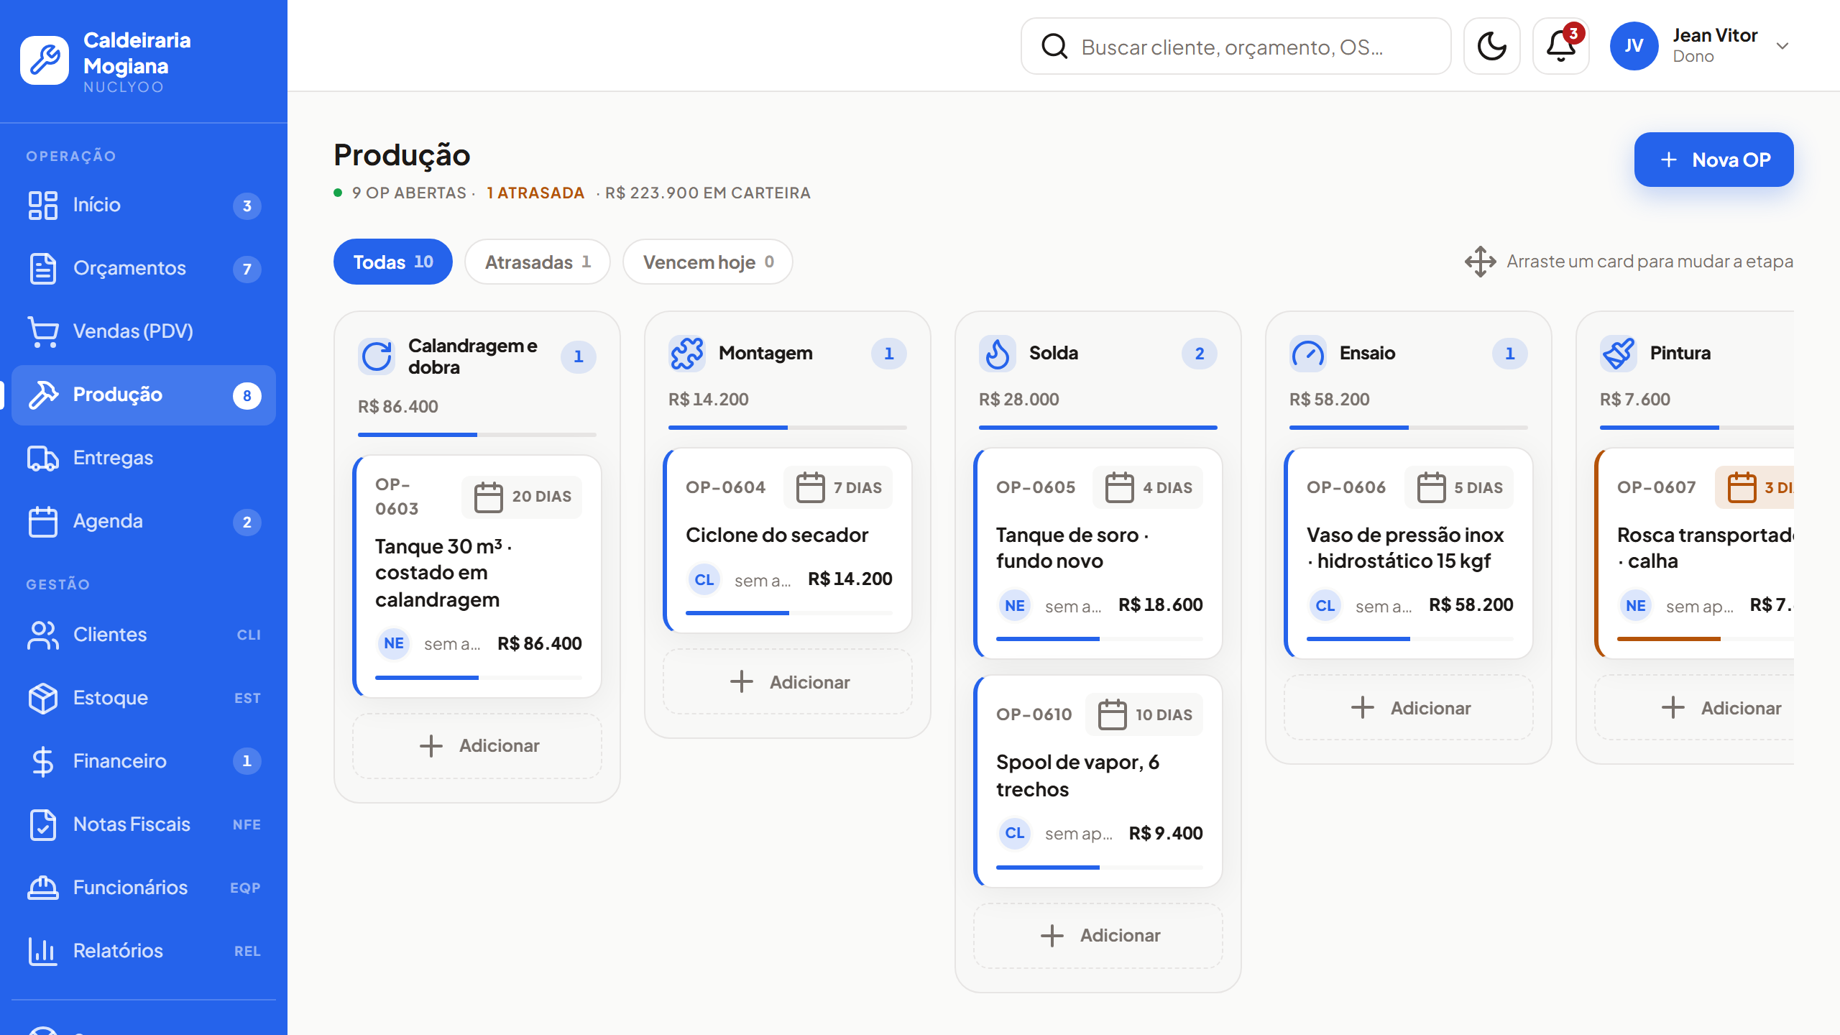Open card OP-0605 Tanque de soro
Viewport: 1840px width, 1035px height.
tap(1098, 553)
